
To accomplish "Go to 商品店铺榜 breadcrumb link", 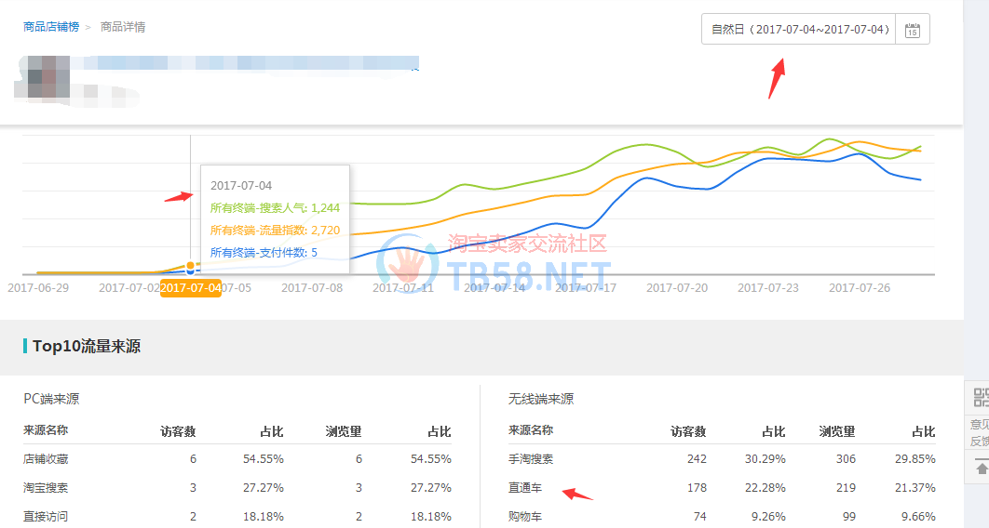I will tap(50, 27).
